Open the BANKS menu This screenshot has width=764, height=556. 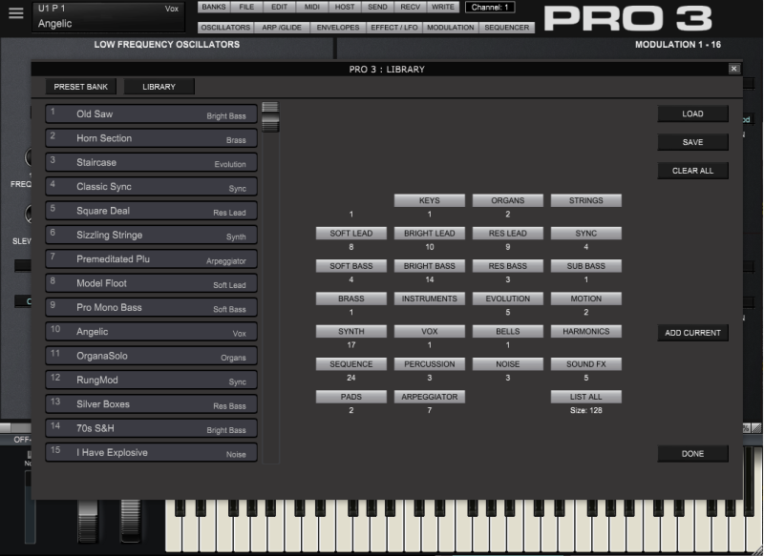coord(215,6)
